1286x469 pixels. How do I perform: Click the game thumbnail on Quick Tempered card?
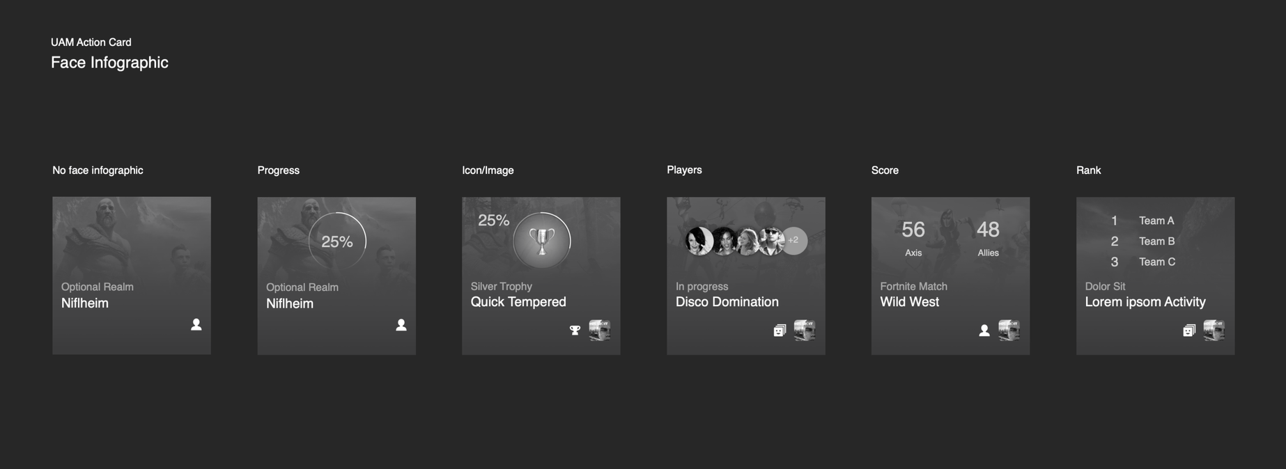click(x=600, y=330)
